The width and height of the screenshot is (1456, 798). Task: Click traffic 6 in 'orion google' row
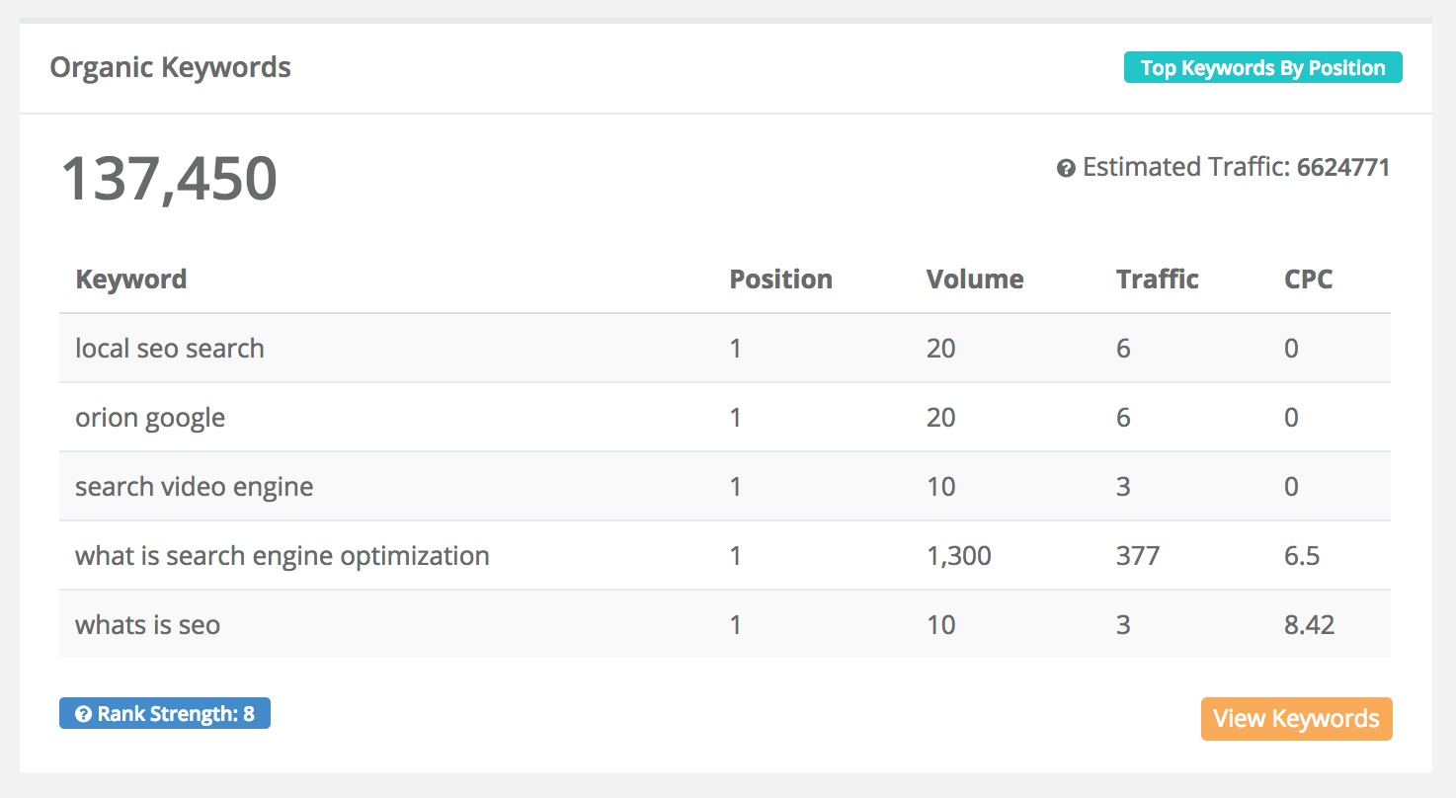tap(1123, 418)
